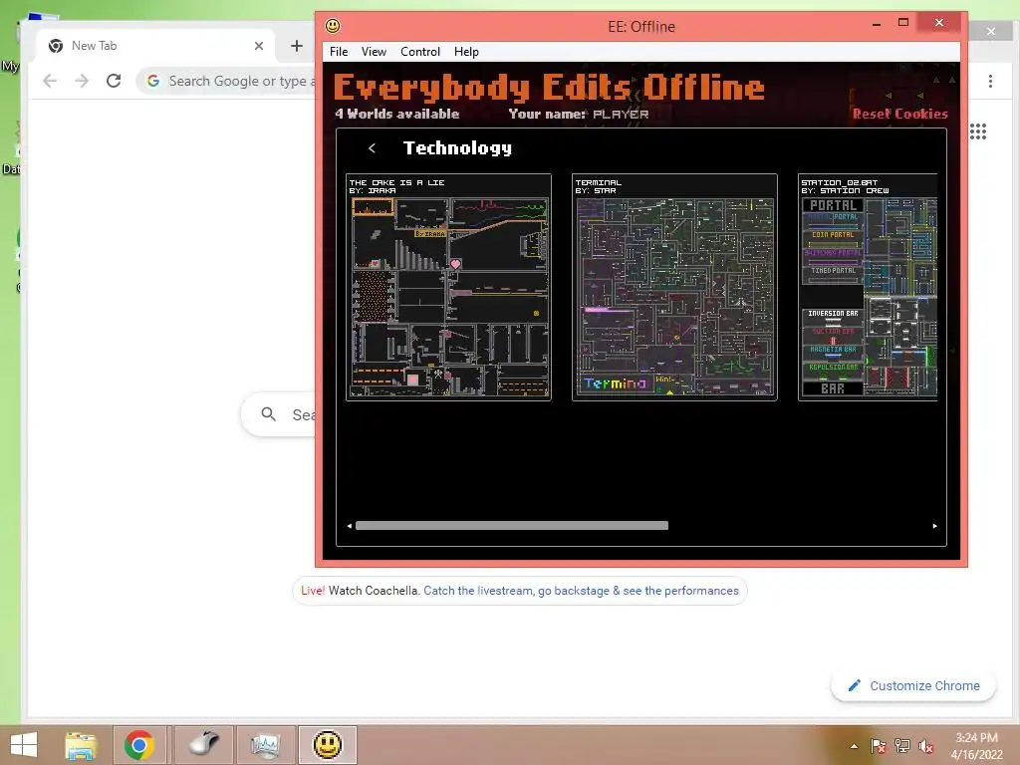Image resolution: width=1020 pixels, height=765 pixels.
Task: Click the Everybody Edits Offline title logo
Action: tap(549, 87)
